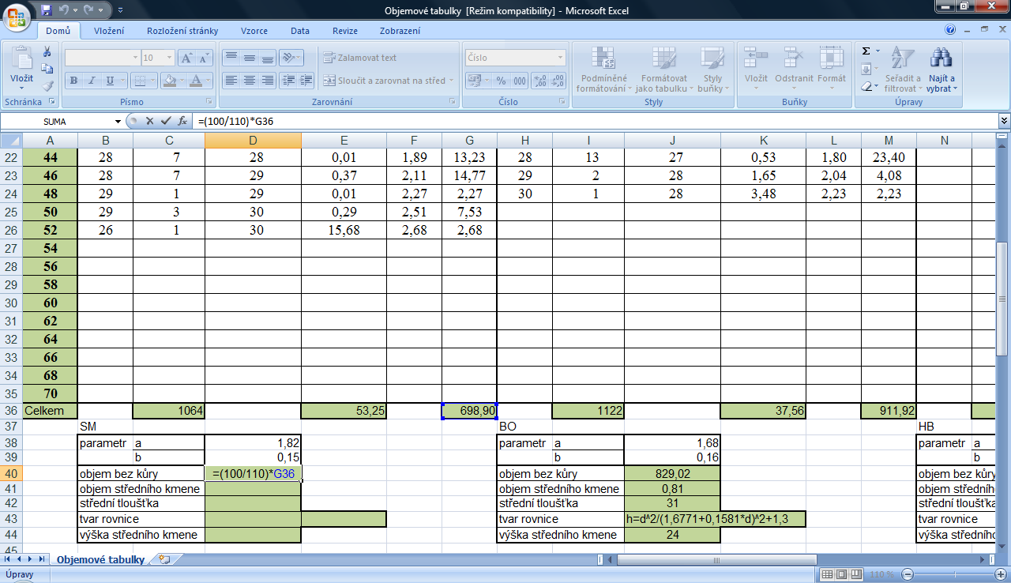Select the Objemové tabulky sheet tab
Screen dimensions: 1011x583
point(100,559)
